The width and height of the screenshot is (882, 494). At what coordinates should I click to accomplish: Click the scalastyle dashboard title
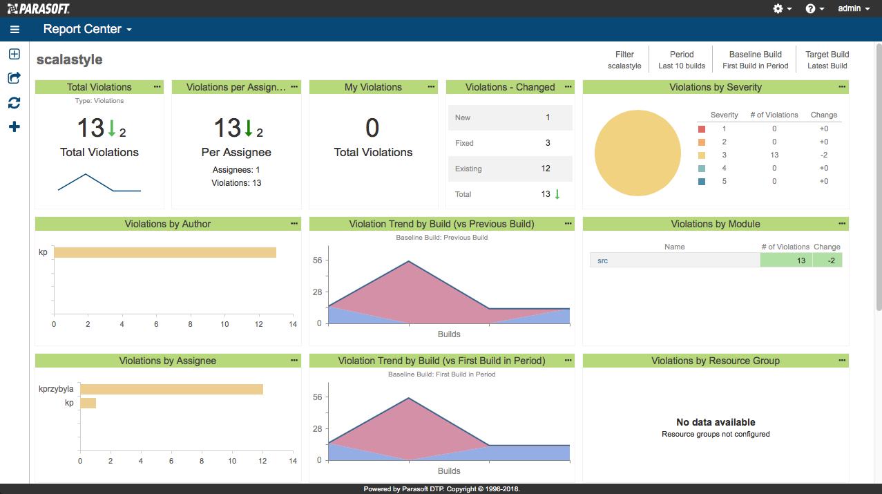pos(69,59)
